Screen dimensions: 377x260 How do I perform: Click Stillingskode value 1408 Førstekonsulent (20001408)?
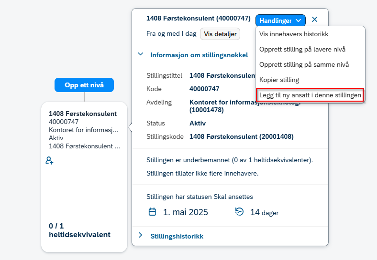tap(242, 137)
